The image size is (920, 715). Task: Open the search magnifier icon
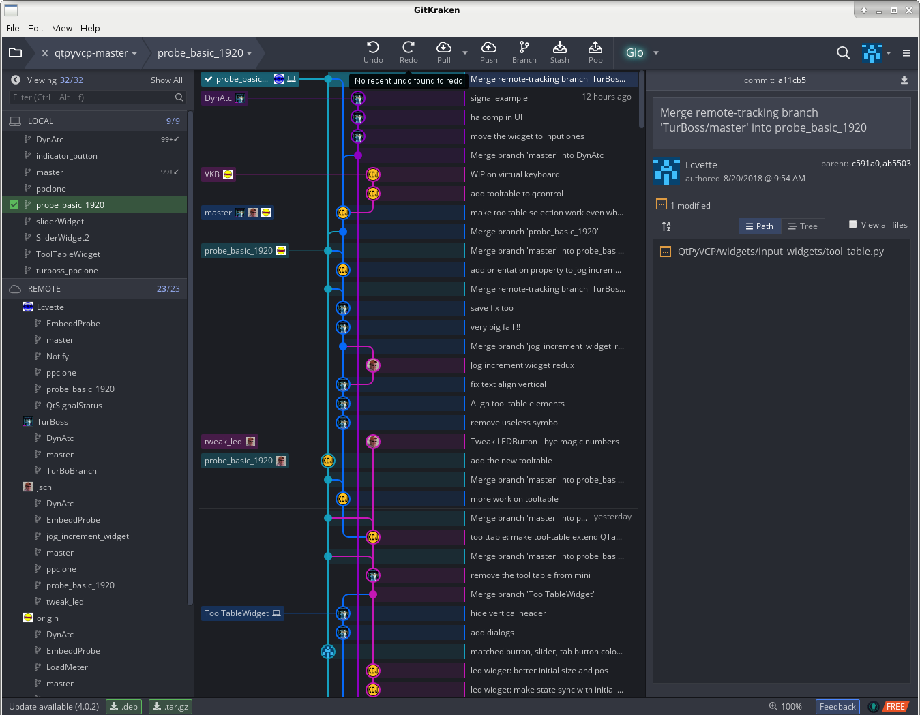(x=844, y=53)
